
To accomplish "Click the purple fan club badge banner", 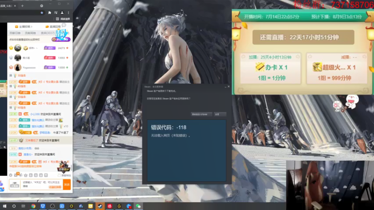I will 61,39.
